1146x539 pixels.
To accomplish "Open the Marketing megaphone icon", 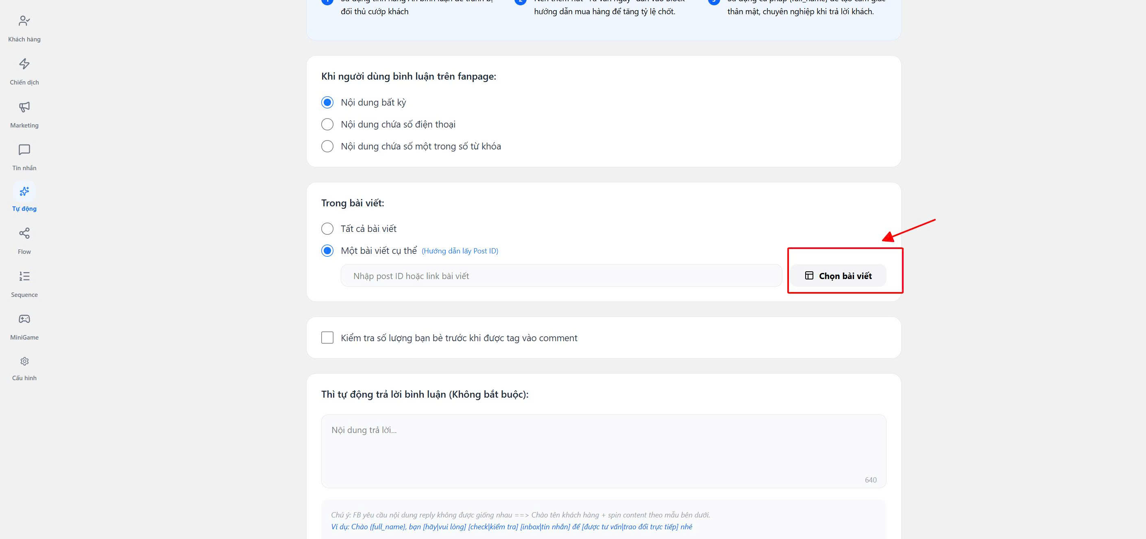I will (x=24, y=107).
